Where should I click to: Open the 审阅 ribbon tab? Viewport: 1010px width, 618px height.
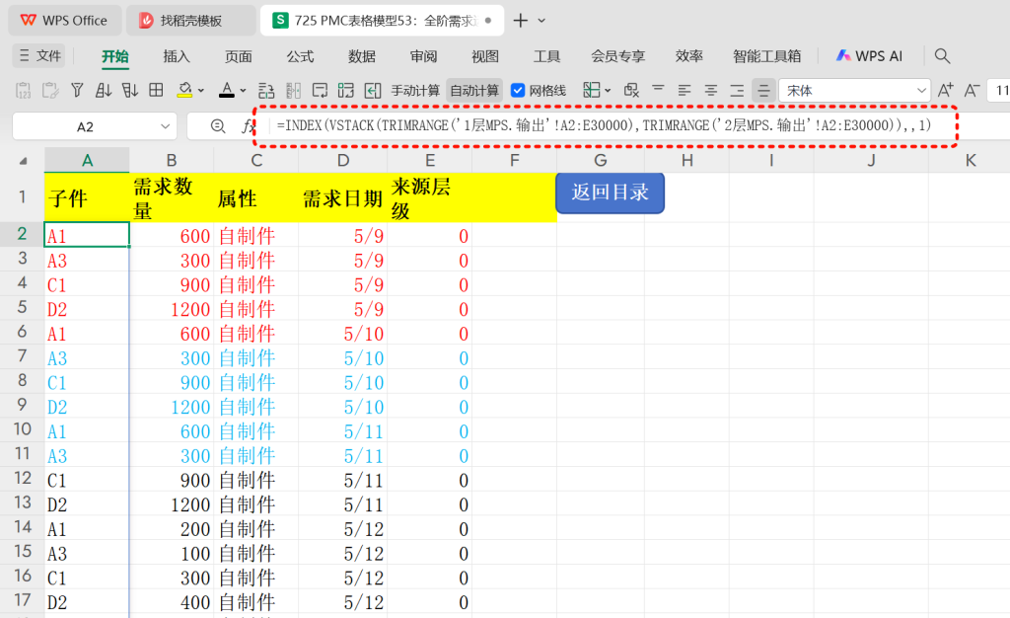(x=424, y=56)
